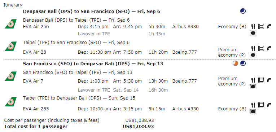Click the film icon for EVA Air 255
This screenshot has height=132, width=276.
pos(261,105)
